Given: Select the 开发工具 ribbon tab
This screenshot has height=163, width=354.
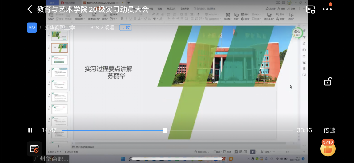Looking at the screenshot, I should pos(171,9).
